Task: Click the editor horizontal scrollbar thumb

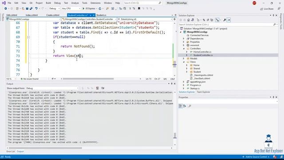Action: [x=88, y=79]
